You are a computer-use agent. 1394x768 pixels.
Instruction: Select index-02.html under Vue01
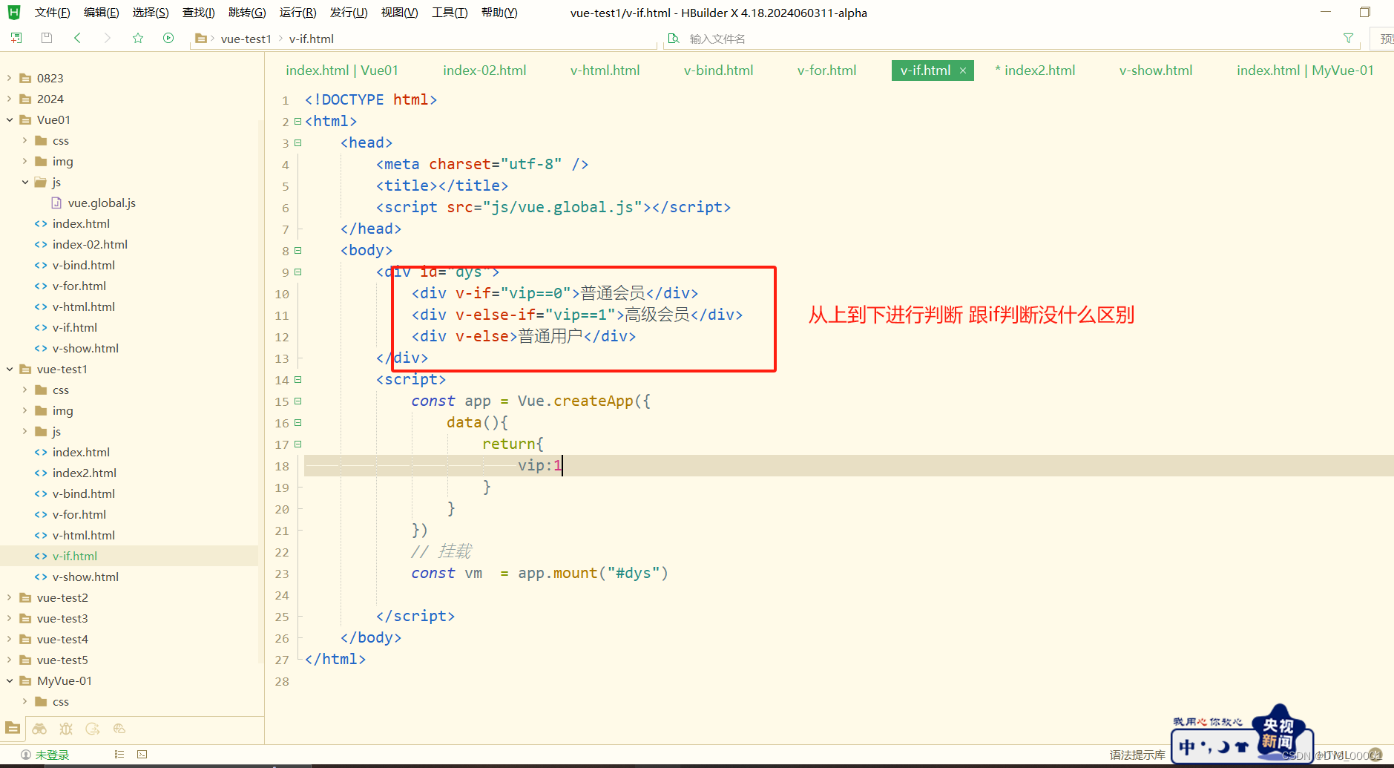click(x=90, y=244)
